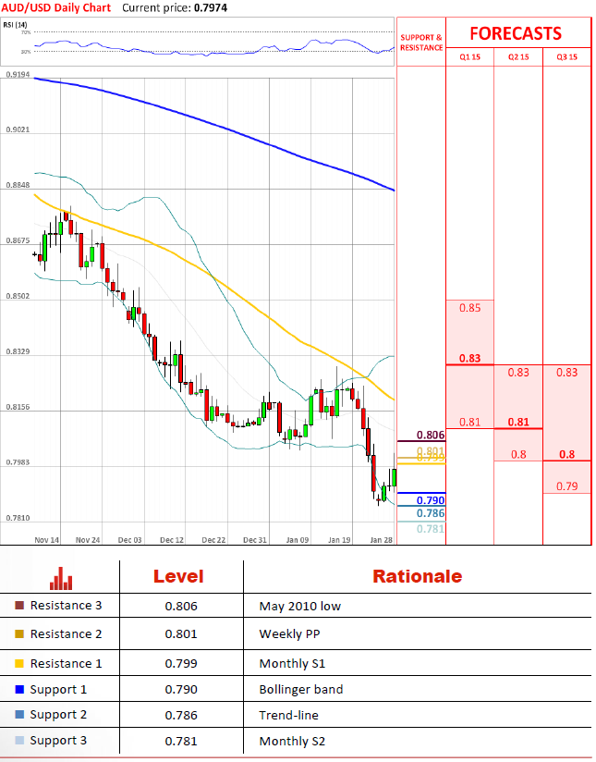596x762 pixels.
Task: Click the Current price 0.7974 text
Action: click(175, 7)
